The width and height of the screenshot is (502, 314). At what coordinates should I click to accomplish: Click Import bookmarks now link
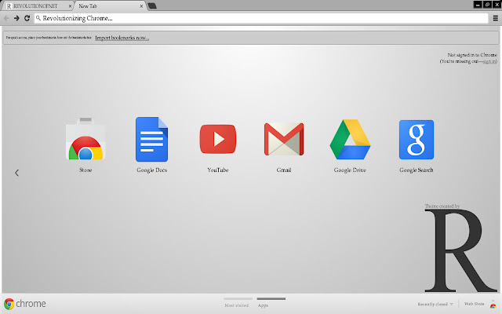(122, 38)
